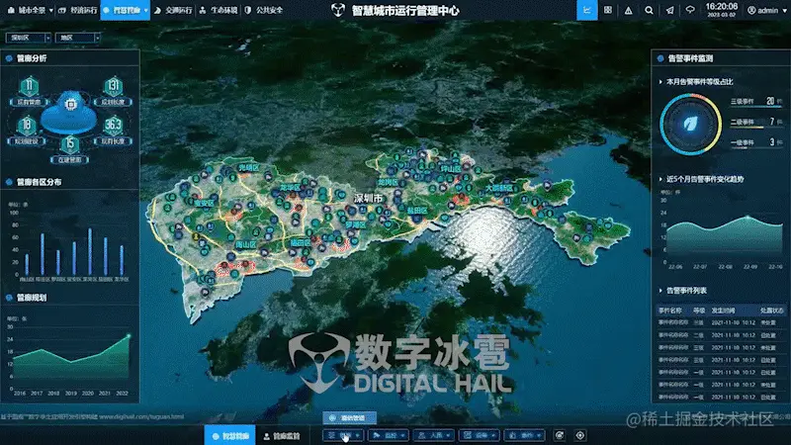Screen dimensions: 791x445
Task: Select the hexagon metric showing 15
Action: coord(69,144)
